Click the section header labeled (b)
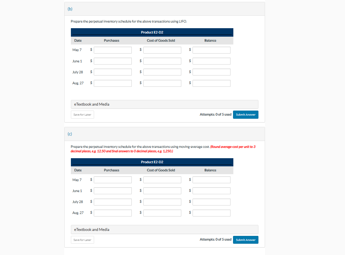 point(70,9)
